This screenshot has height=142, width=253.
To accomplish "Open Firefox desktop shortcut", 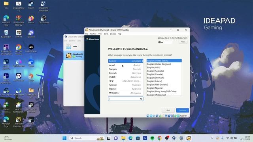I will (x=31, y=19).
